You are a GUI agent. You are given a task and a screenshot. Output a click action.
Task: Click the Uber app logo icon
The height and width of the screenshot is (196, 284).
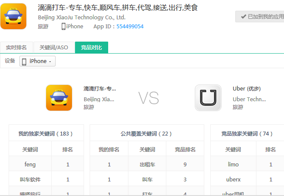pos(208,98)
